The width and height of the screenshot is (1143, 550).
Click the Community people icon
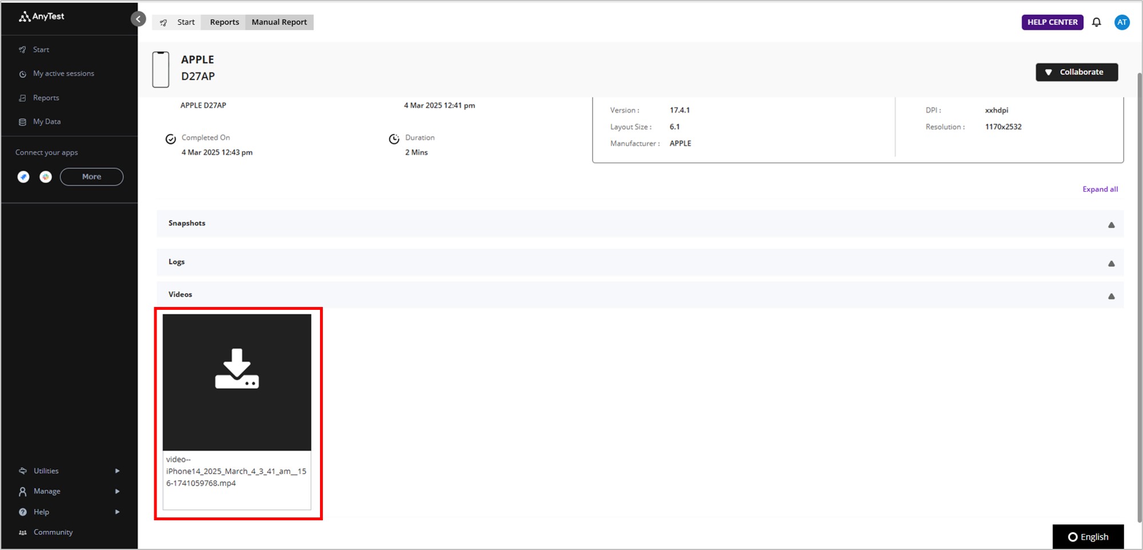[x=23, y=532]
